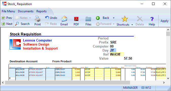Click the Day field showing JY
This screenshot has width=171, height=91.
(x=113, y=50)
